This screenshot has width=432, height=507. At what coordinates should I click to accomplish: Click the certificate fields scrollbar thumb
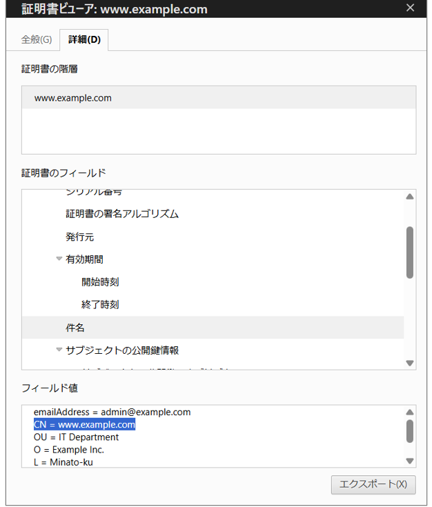tap(410, 252)
